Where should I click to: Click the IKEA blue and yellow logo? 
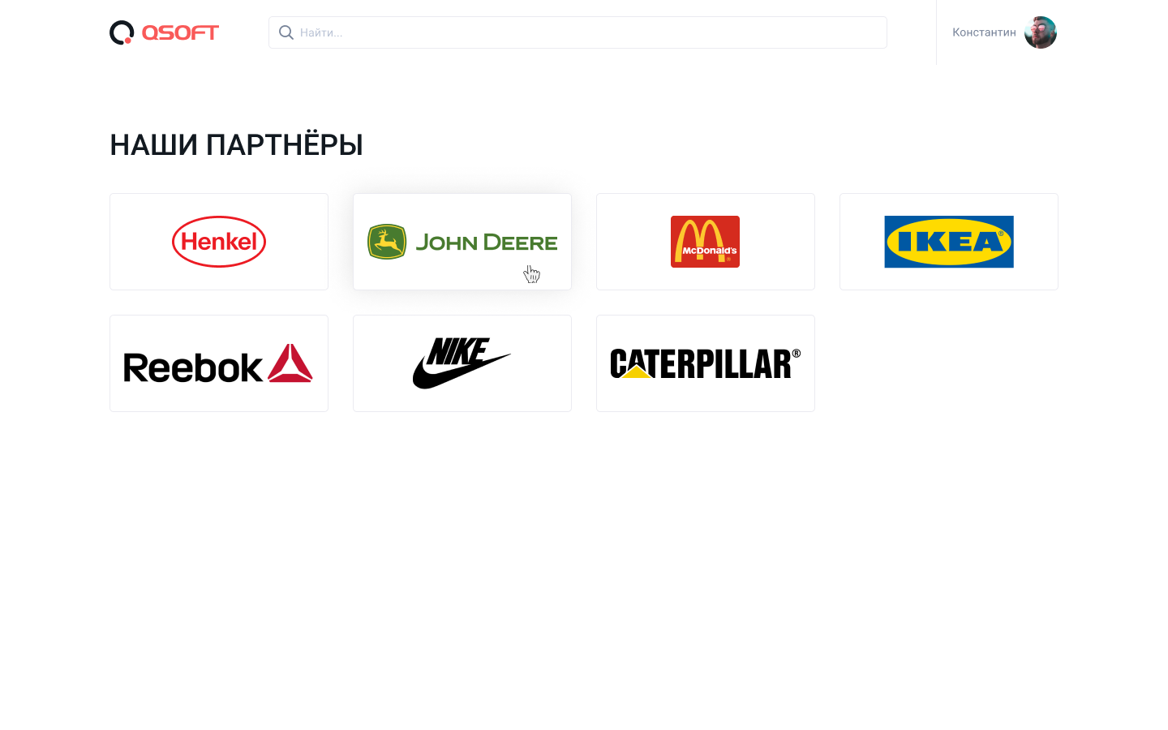pos(949,242)
